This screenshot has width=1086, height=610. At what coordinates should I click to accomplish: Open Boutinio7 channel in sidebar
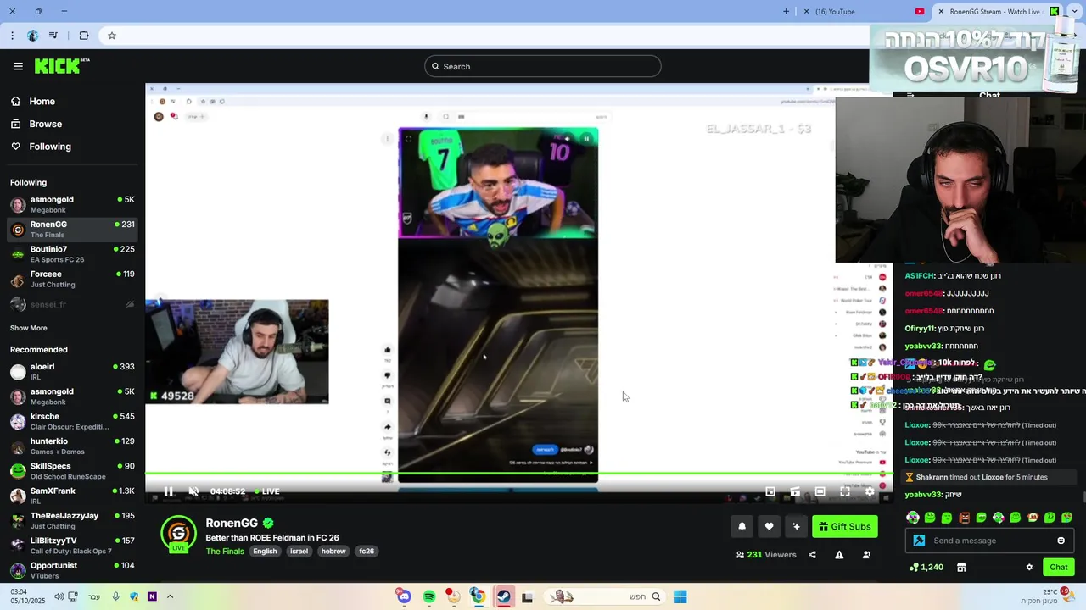[x=72, y=254]
